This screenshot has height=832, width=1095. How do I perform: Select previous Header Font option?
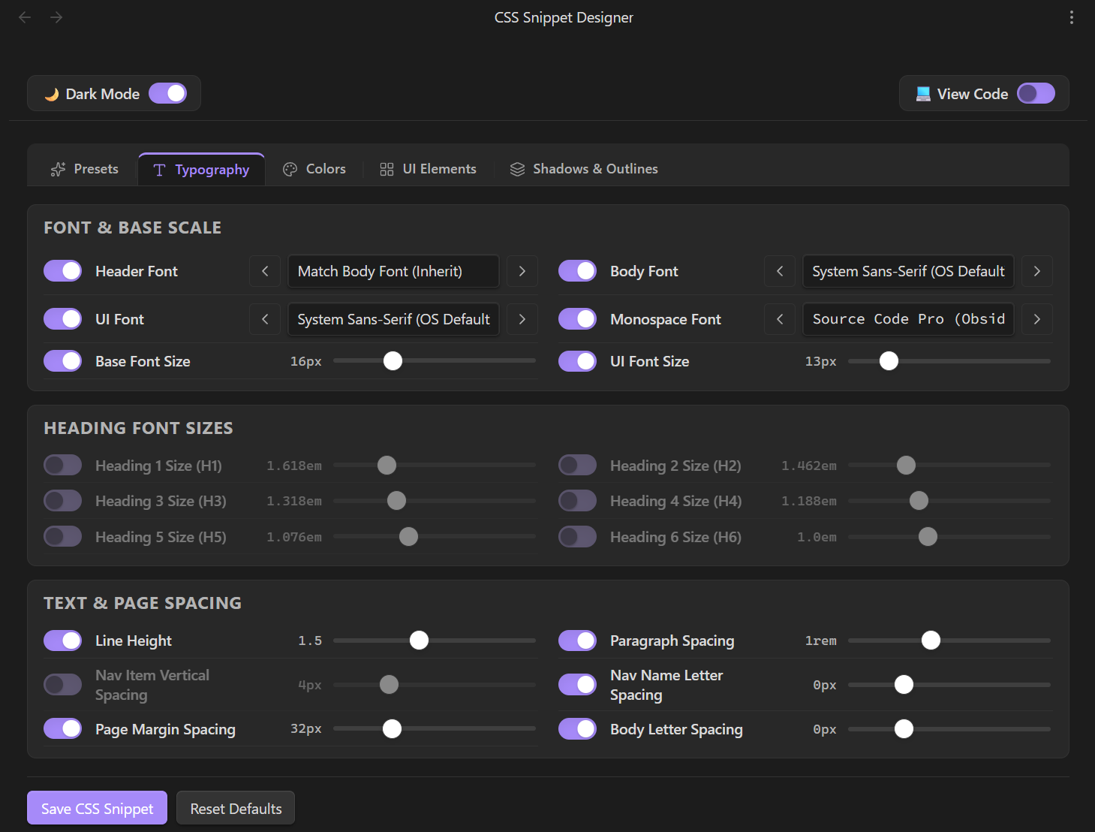click(265, 271)
